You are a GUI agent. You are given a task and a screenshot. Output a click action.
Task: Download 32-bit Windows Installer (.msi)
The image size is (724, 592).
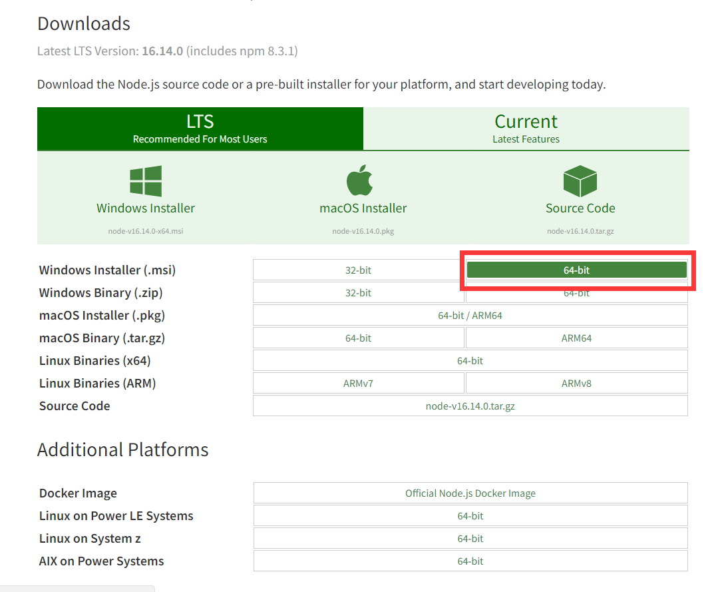pos(358,270)
